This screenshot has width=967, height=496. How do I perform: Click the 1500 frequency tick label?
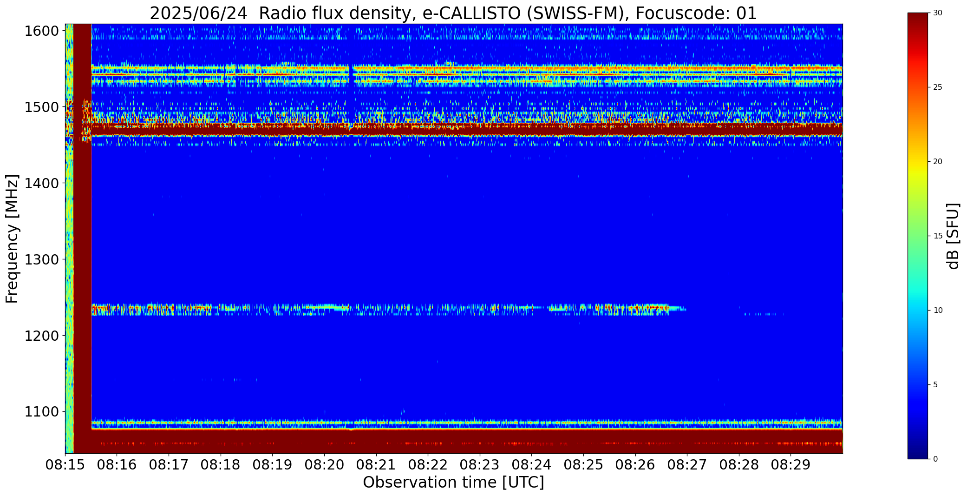click(42, 107)
